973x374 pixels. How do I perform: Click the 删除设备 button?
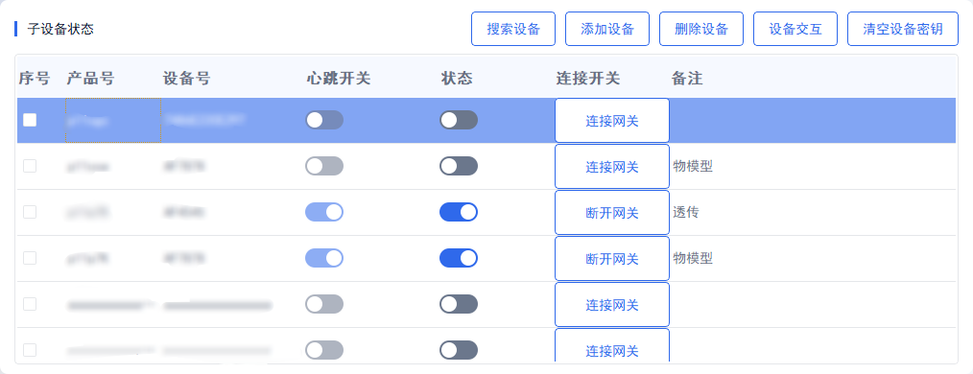(701, 29)
